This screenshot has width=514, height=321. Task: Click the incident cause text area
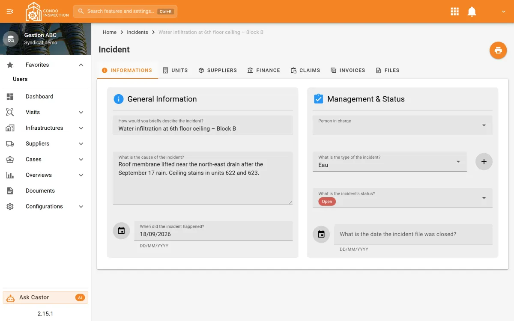point(203,178)
